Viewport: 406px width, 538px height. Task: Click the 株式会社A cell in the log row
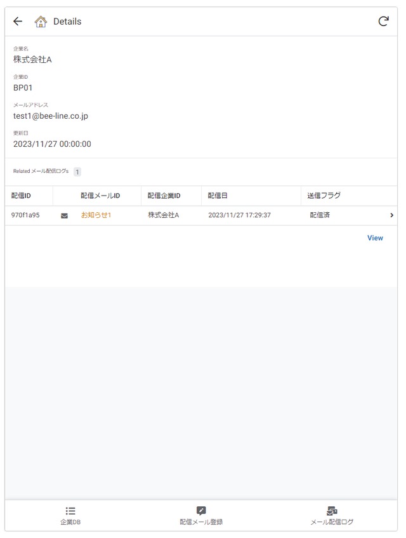pos(164,215)
